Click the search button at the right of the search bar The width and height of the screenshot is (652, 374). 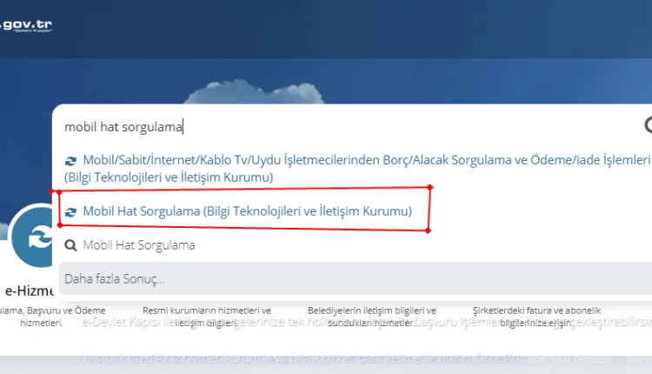[648, 125]
